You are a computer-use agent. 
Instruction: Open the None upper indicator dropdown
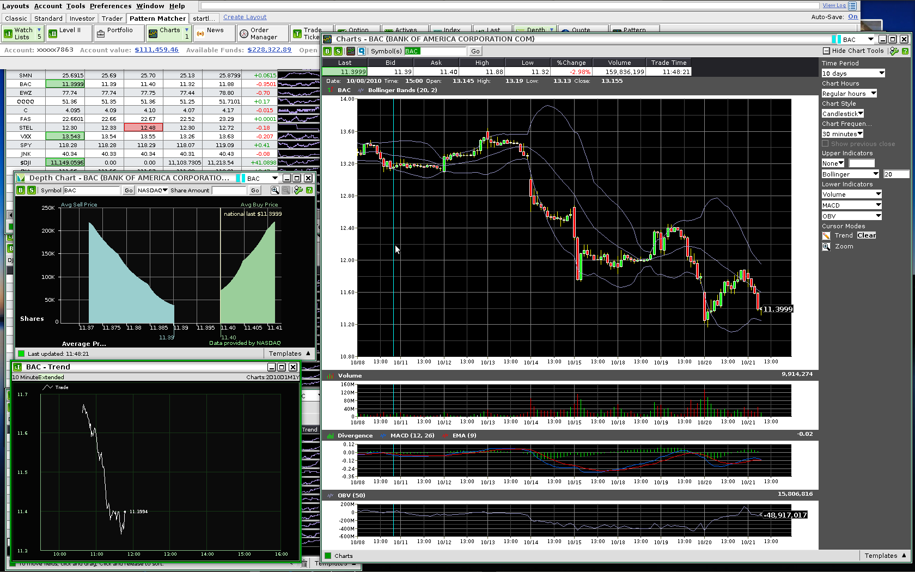(x=833, y=163)
